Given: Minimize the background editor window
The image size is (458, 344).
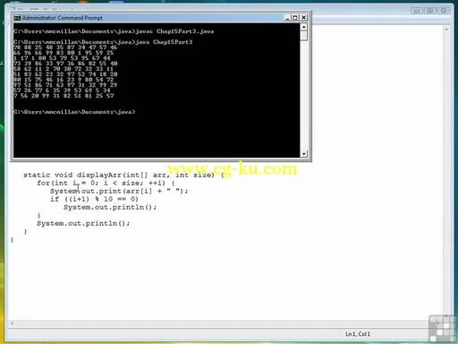Looking at the screenshot, I should point(417,11).
